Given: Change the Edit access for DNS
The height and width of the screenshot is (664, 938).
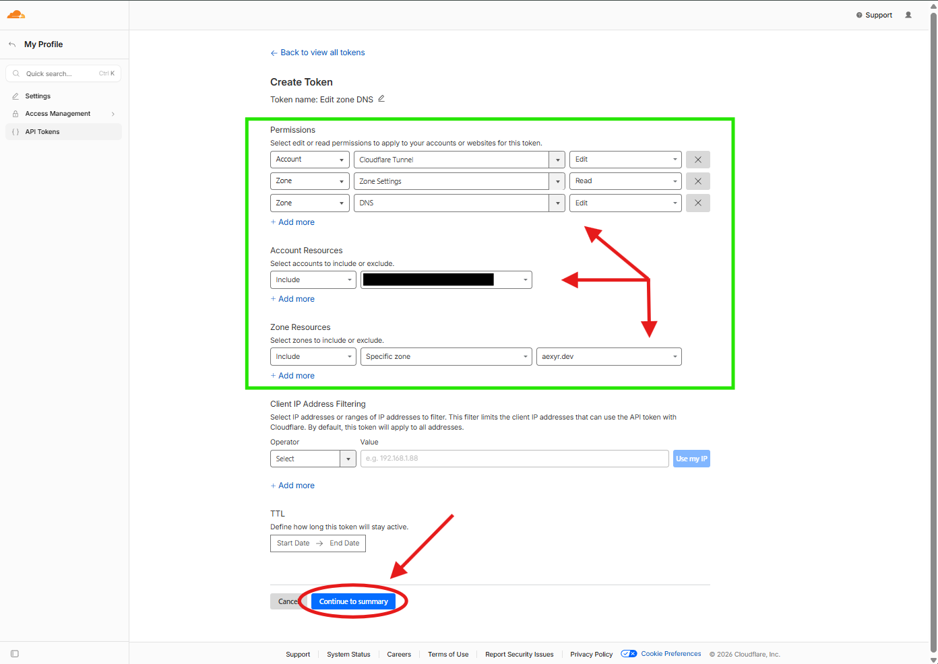Looking at the screenshot, I should coord(625,203).
